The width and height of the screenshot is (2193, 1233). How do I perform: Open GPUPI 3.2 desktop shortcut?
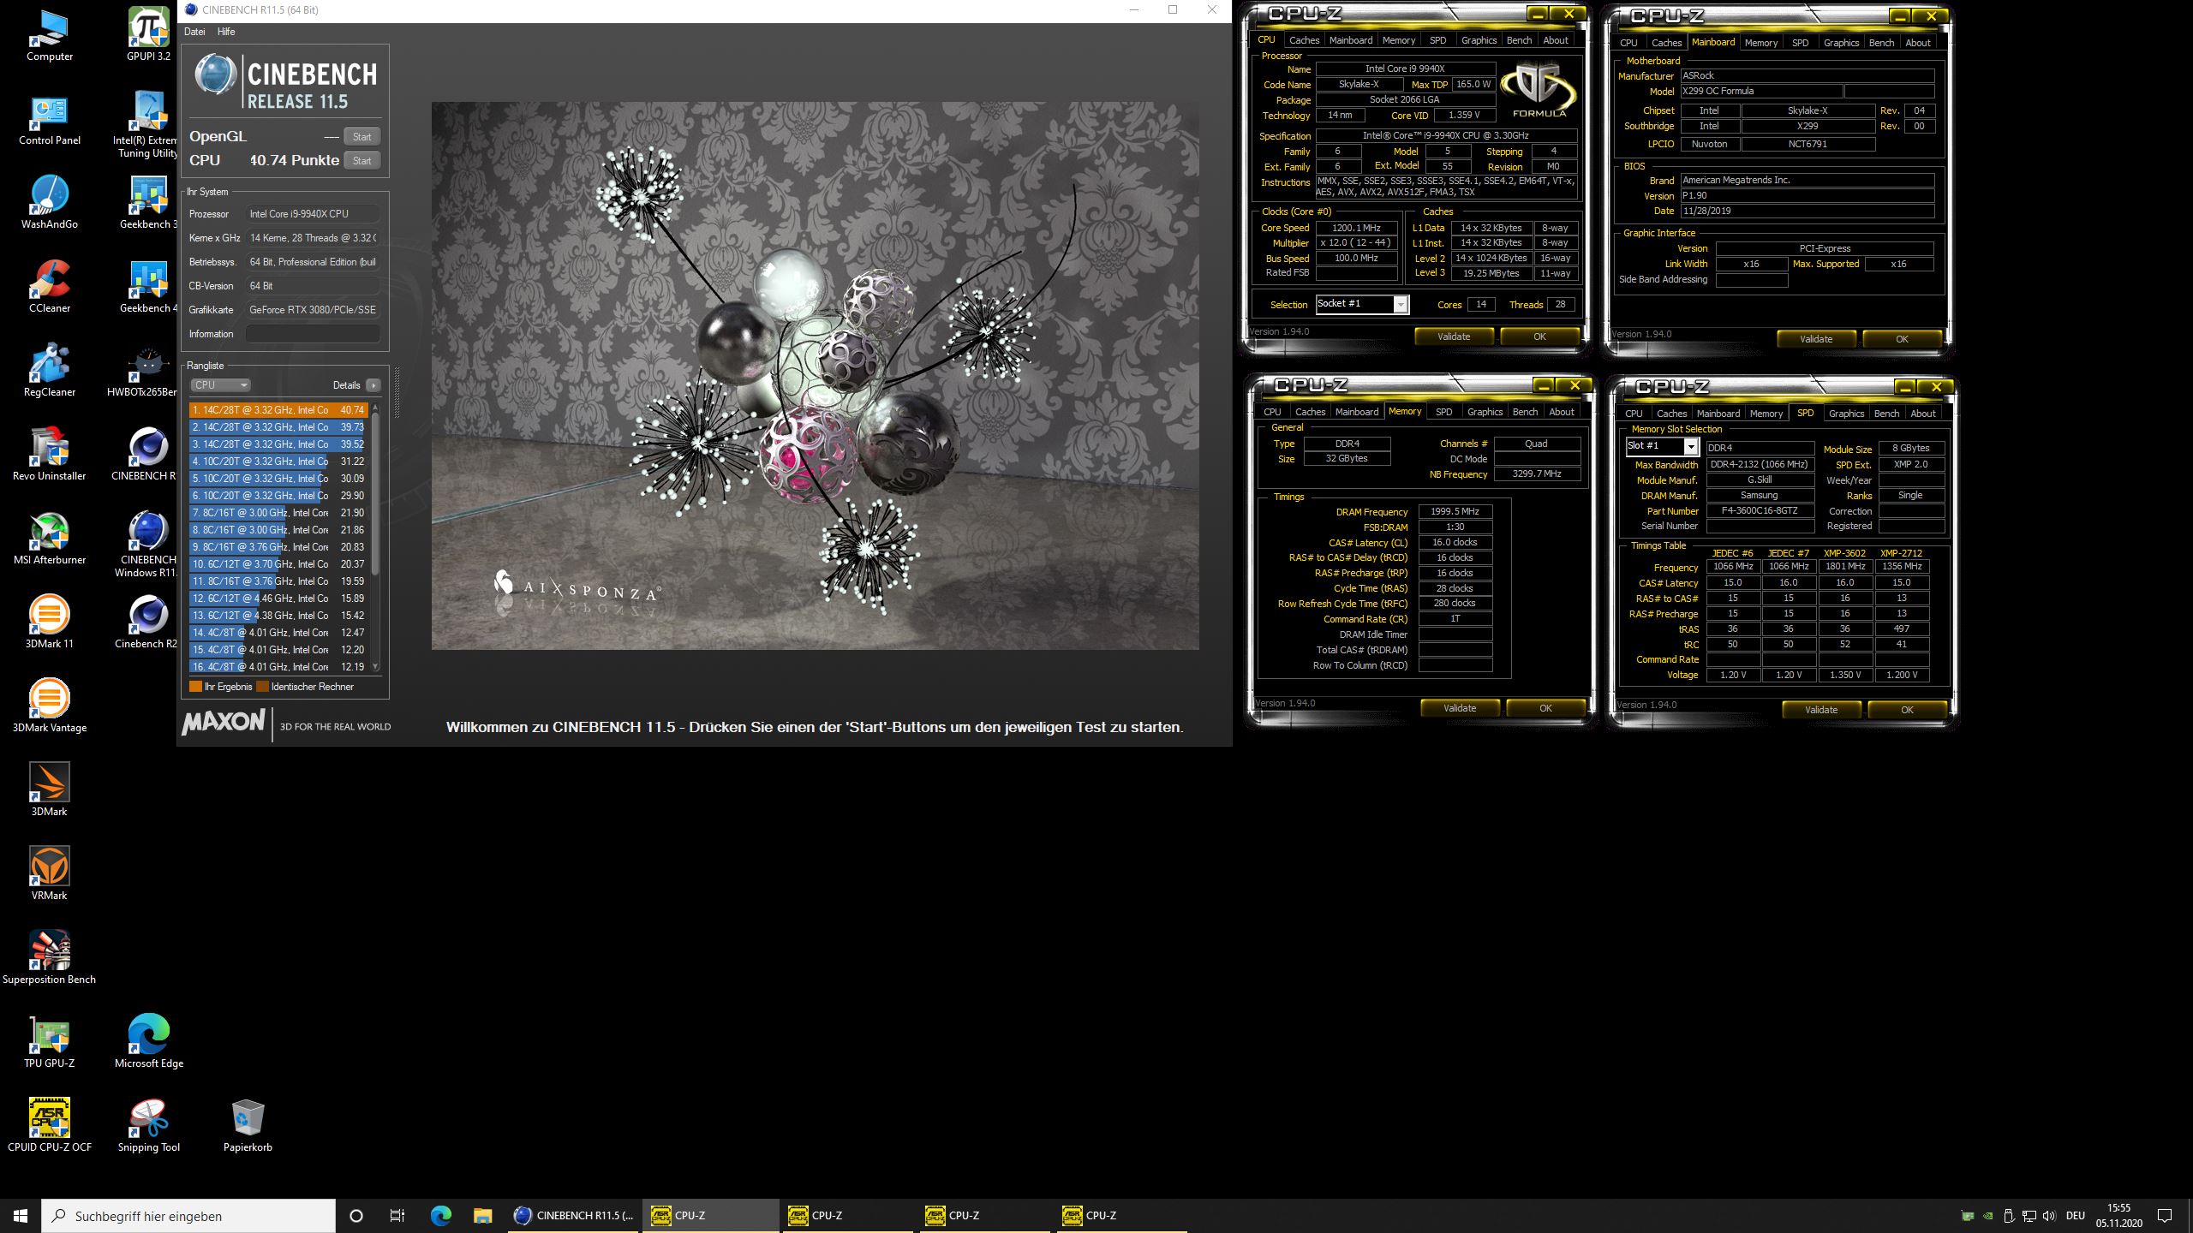click(148, 36)
